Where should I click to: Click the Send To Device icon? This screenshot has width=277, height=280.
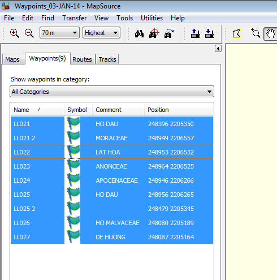click(196, 33)
